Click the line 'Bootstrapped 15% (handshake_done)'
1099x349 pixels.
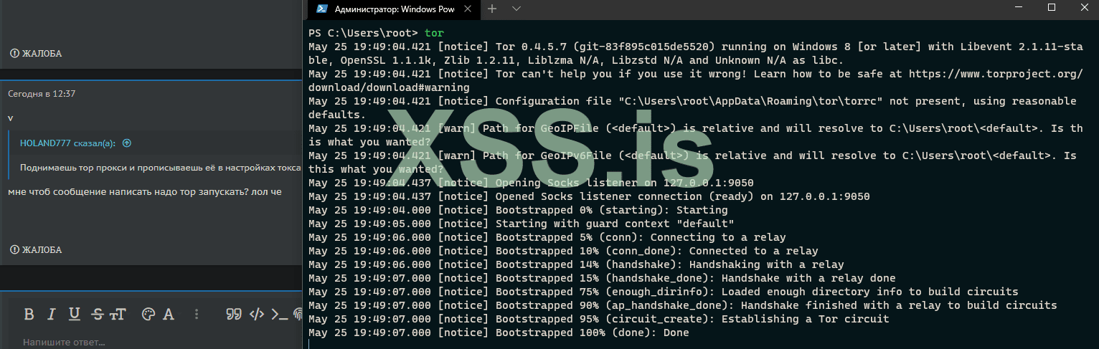[x=602, y=278]
